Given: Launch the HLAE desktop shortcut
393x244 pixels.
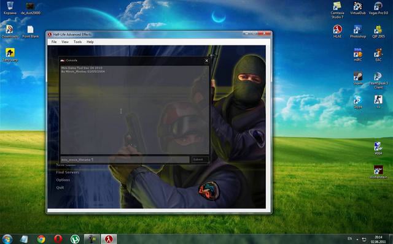Looking at the screenshot, I should point(337,31).
